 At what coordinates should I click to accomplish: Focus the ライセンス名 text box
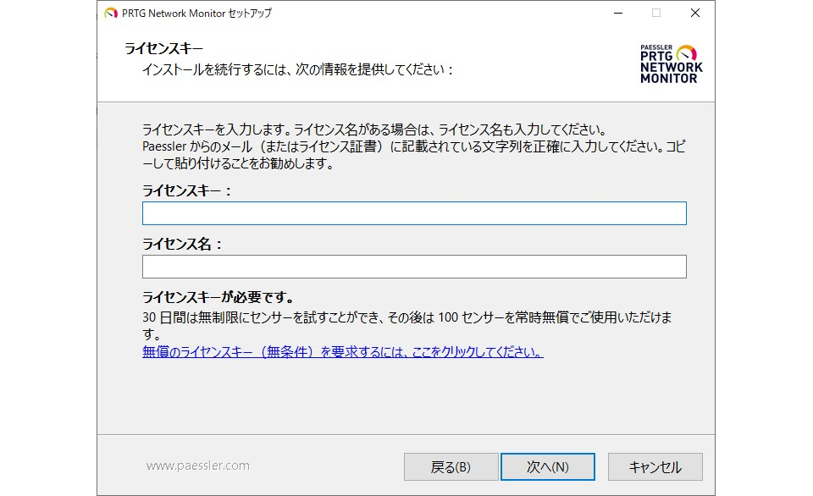[414, 267]
